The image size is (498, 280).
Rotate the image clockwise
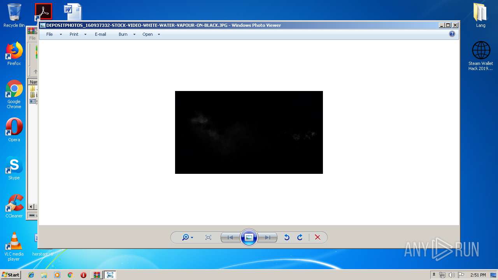300,237
